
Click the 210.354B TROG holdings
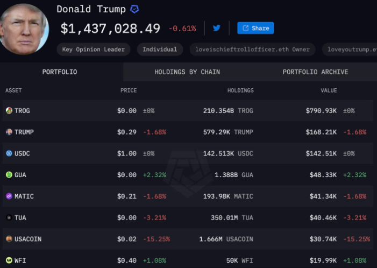pyautogui.click(x=228, y=111)
